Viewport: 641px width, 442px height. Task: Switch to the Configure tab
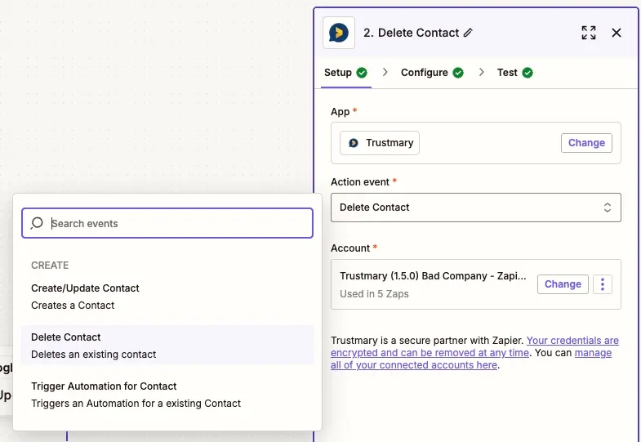click(424, 73)
